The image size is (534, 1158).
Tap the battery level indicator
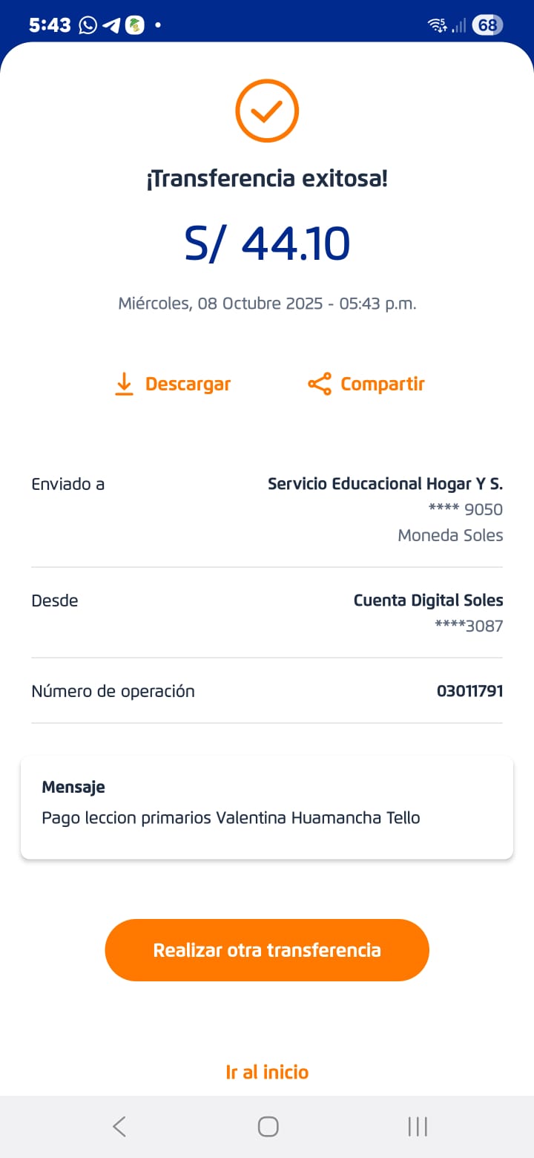(x=487, y=25)
